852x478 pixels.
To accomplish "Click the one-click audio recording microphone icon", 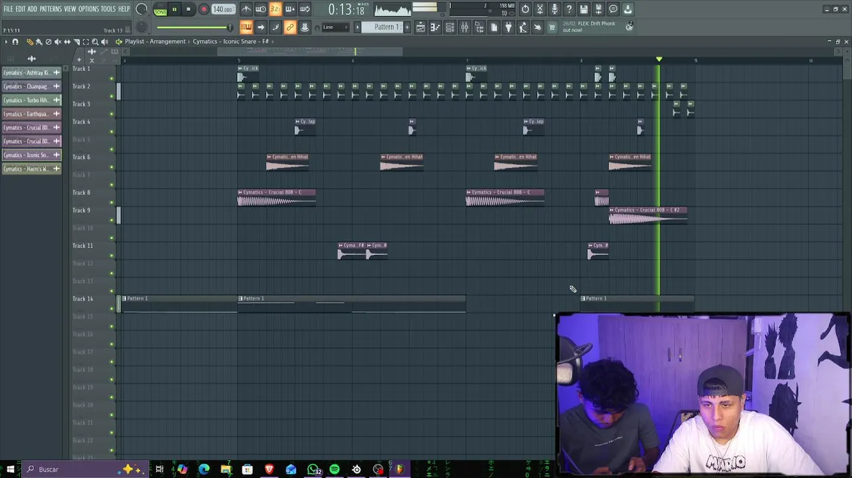I will (x=554, y=9).
